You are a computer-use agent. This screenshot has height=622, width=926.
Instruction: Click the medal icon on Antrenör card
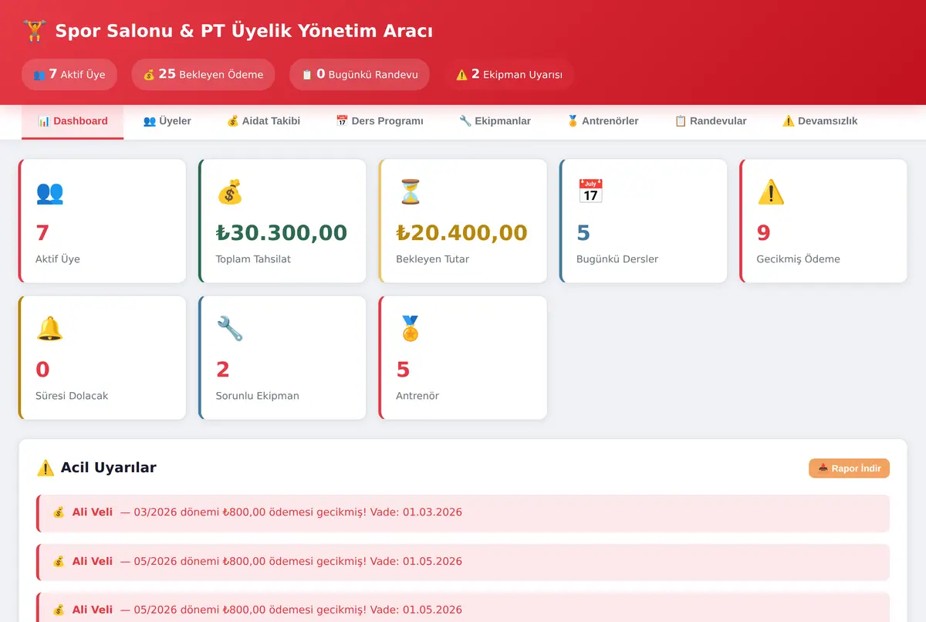[x=410, y=329]
